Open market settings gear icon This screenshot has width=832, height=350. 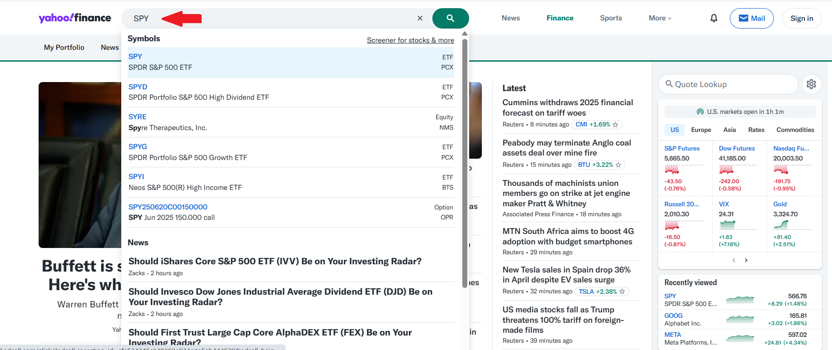click(x=812, y=84)
